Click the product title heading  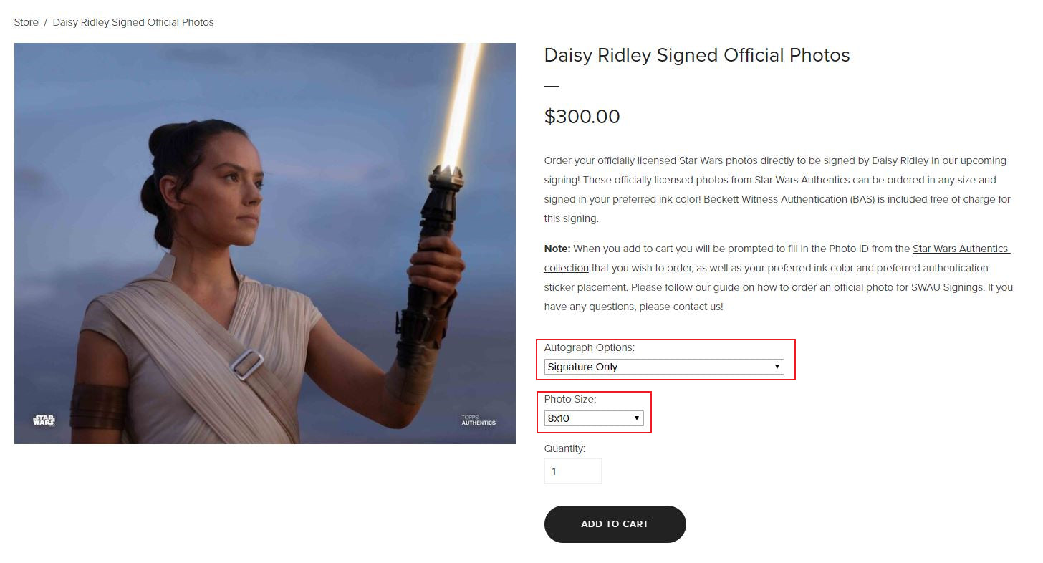point(696,55)
